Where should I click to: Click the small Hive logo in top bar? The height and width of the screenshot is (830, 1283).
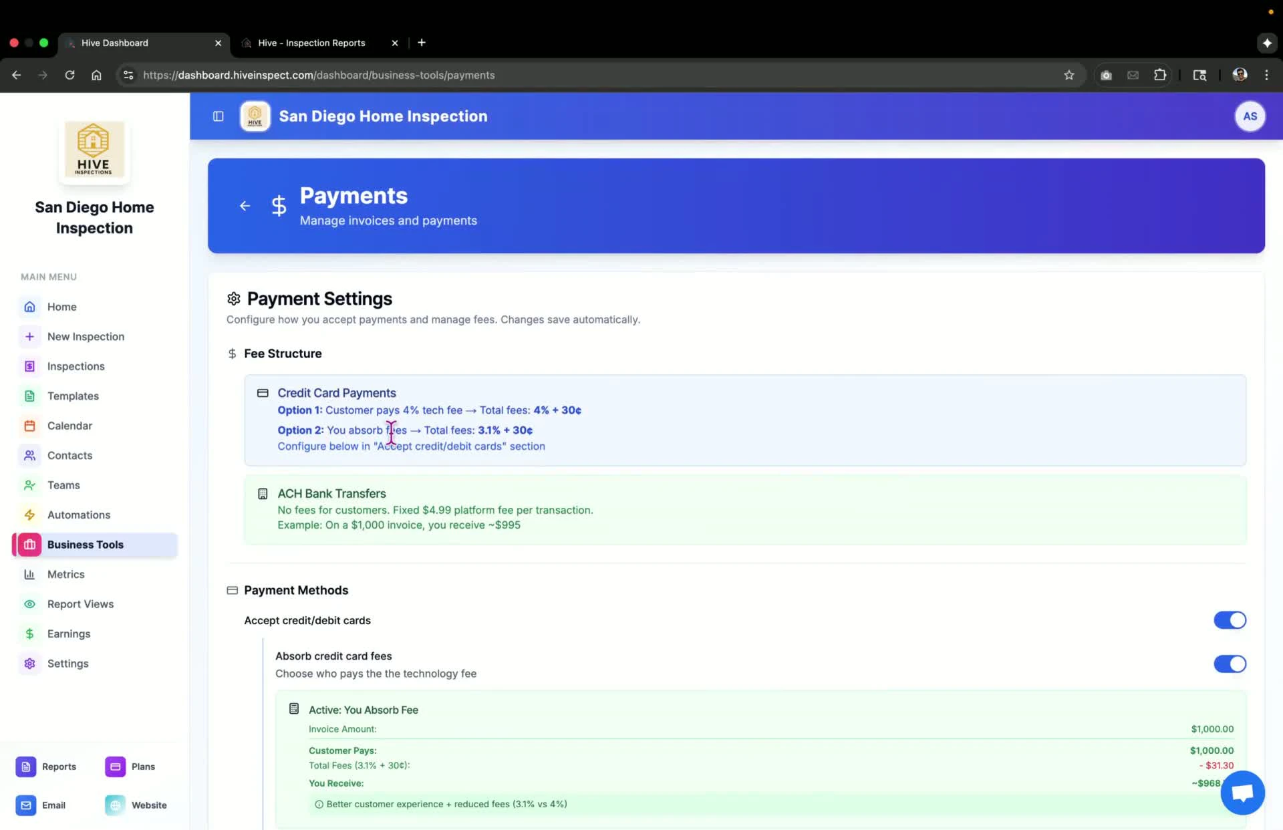[x=255, y=116]
